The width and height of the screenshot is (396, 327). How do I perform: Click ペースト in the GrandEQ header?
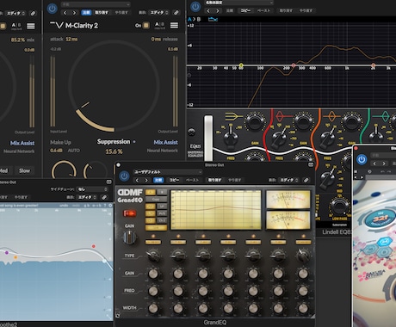192,180
